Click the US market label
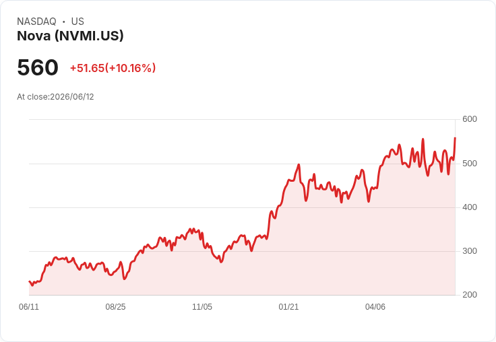Image resolution: width=496 pixels, height=342 pixels. click(x=77, y=21)
